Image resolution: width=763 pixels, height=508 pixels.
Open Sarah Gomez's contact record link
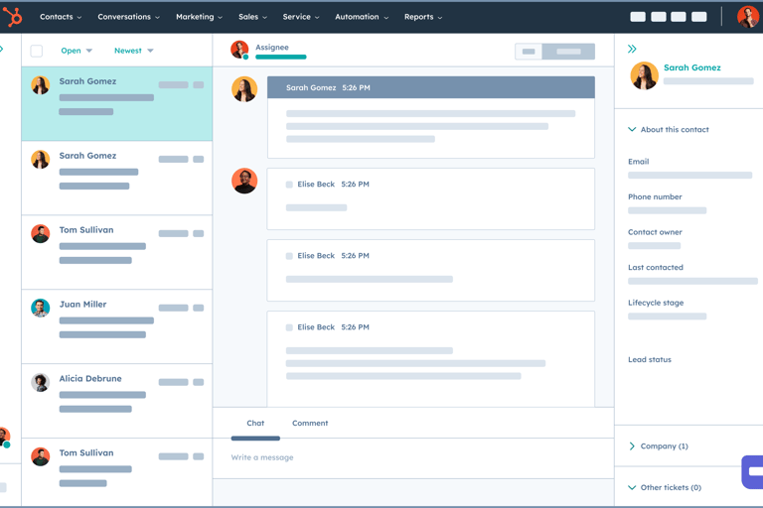click(x=691, y=67)
